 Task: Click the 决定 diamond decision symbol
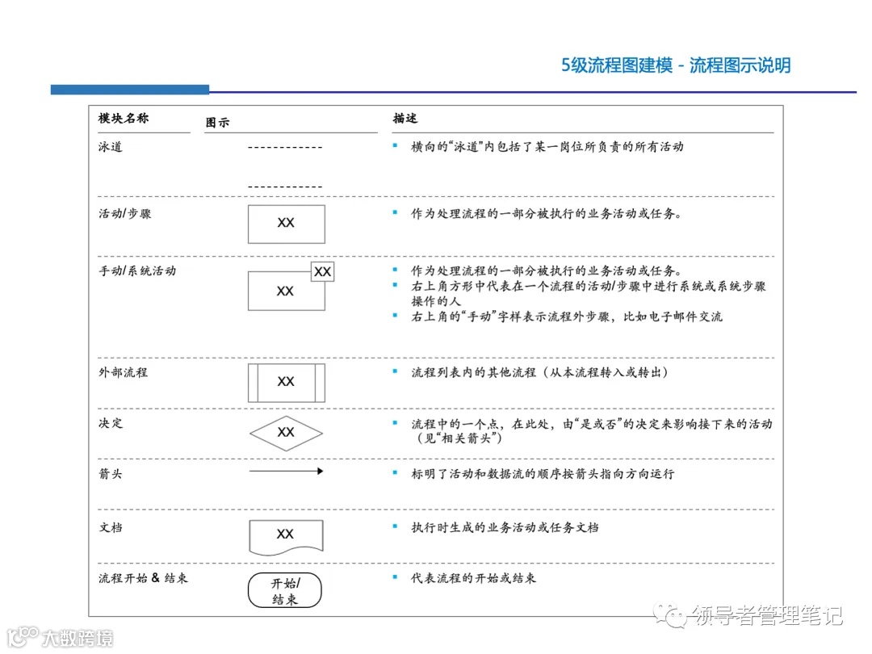coord(286,433)
